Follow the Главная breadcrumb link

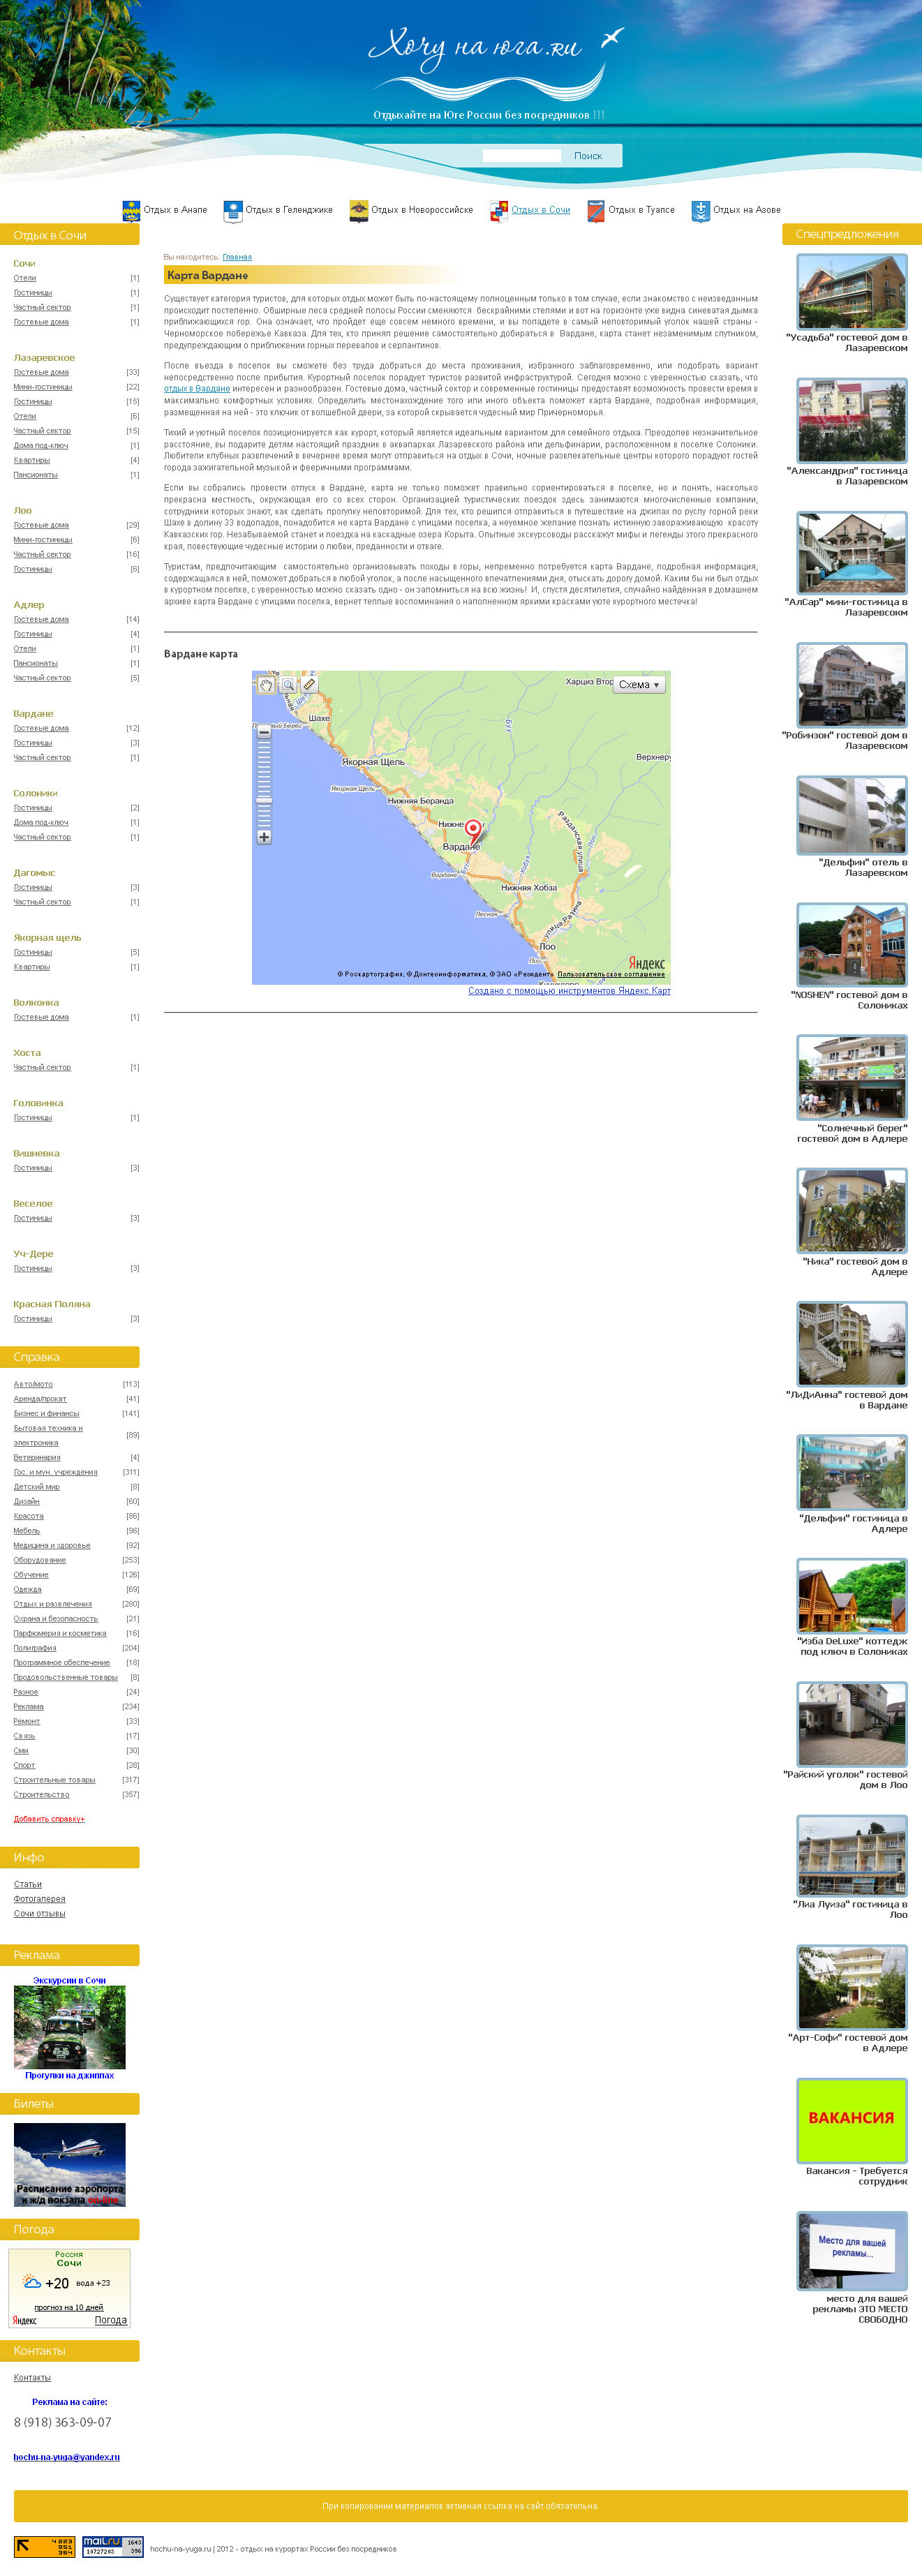tap(237, 257)
